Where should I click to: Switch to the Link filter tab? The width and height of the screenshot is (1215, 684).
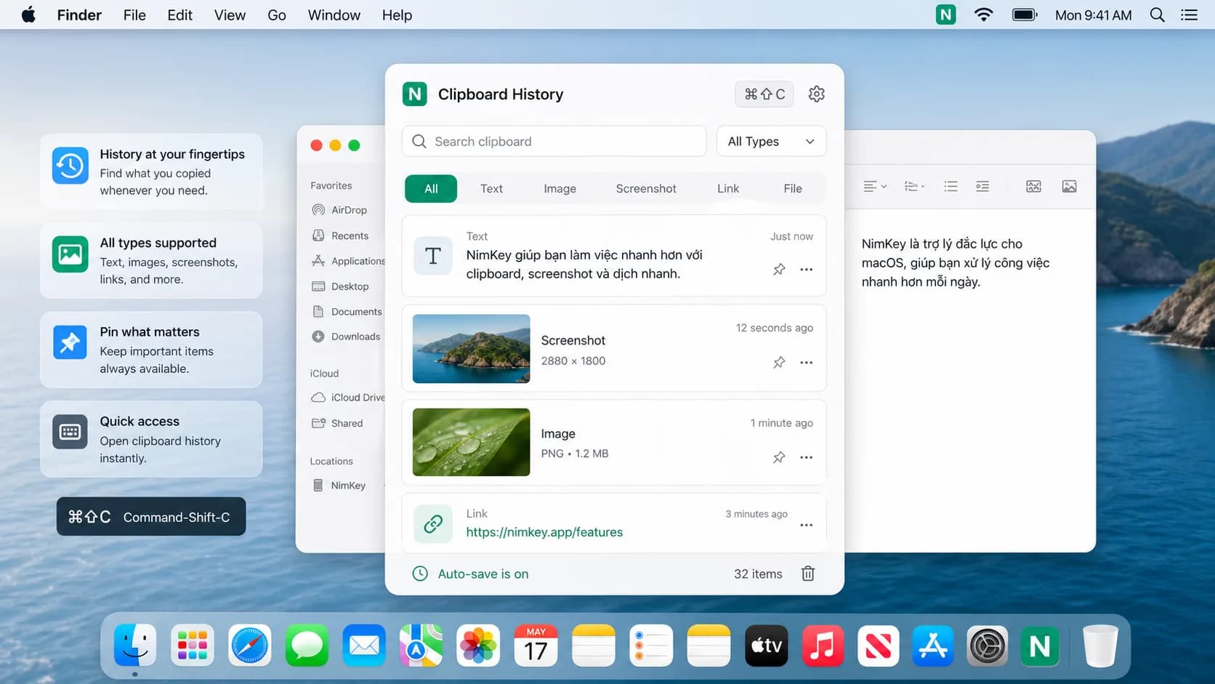point(728,188)
